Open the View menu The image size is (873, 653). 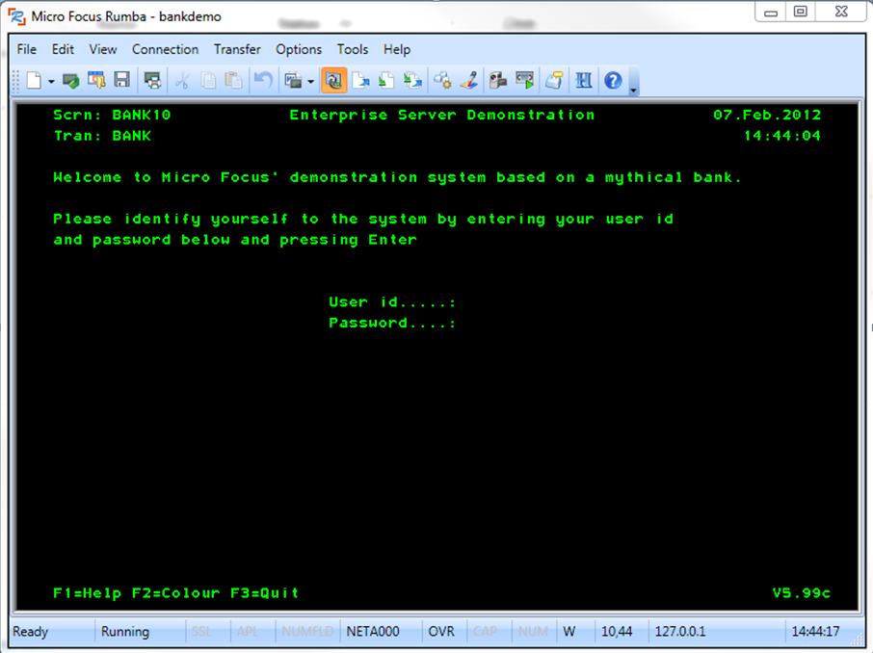click(103, 49)
